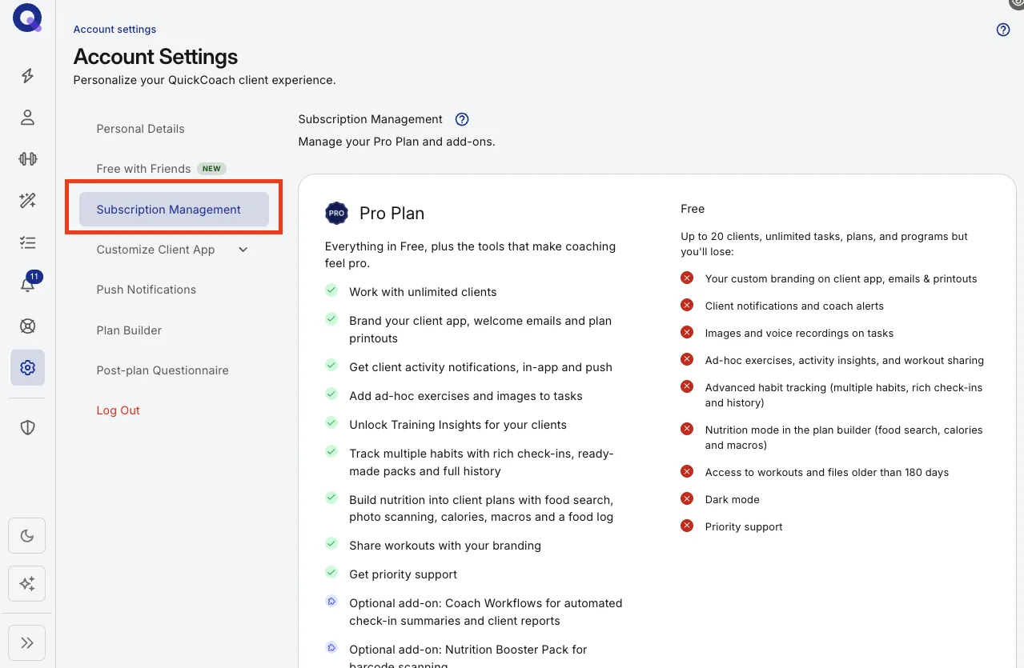Click 'Work with unlimited clients' text
The height and width of the screenshot is (668, 1024).
click(x=423, y=292)
